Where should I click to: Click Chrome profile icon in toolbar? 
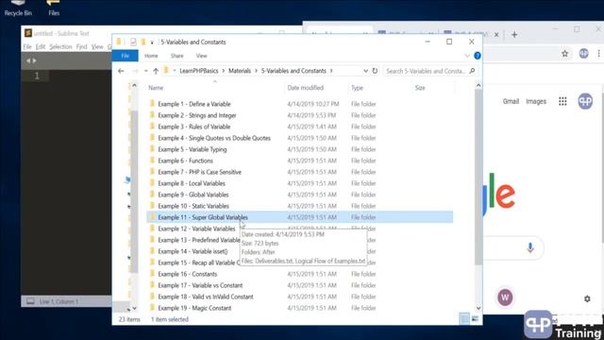coord(583,54)
